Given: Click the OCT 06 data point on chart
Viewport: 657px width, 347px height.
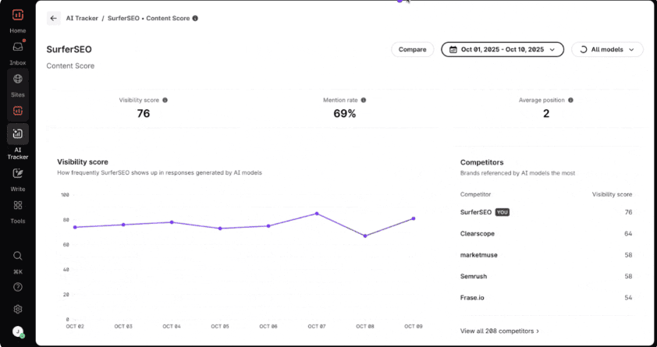Looking at the screenshot, I should click(268, 226).
